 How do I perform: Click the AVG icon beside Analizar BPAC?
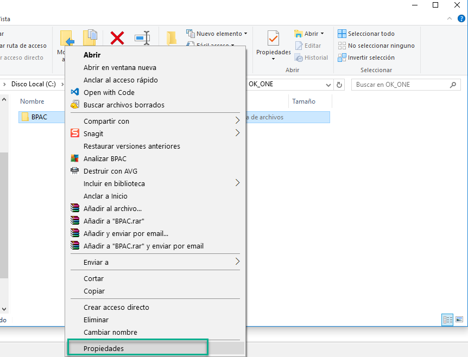pos(75,158)
